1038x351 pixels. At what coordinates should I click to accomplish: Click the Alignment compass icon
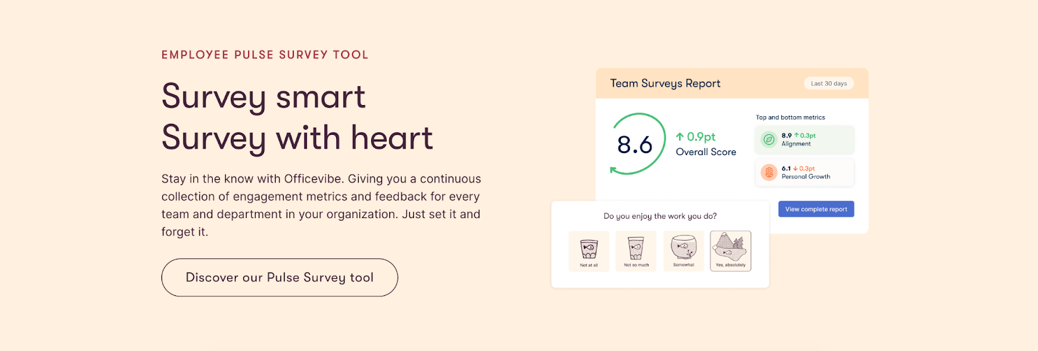[x=769, y=139]
